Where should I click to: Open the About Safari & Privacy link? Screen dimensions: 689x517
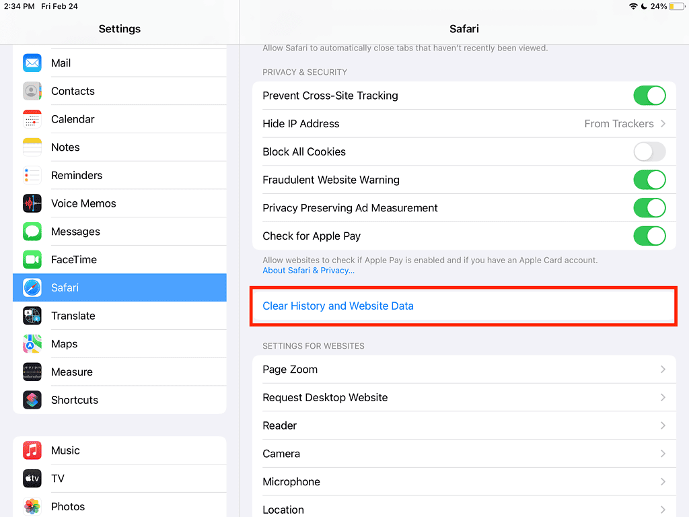point(308,271)
